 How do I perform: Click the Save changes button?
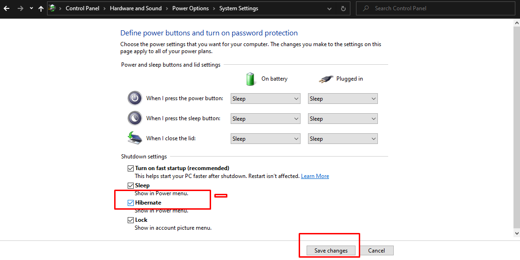(x=331, y=250)
